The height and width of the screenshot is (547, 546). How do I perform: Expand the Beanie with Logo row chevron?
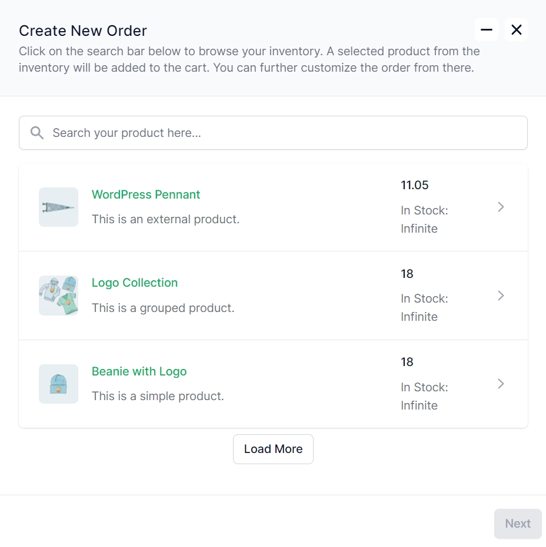tap(501, 384)
